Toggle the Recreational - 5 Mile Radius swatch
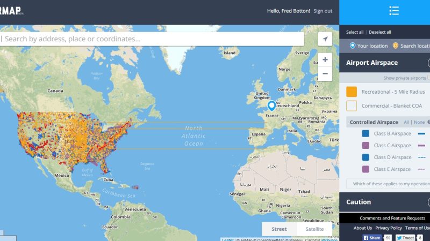The width and height of the screenshot is (430, 241). pyautogui.click(x=352, y=92)
